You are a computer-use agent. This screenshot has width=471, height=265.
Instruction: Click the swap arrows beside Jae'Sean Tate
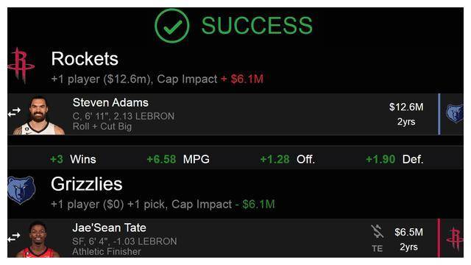click(14, 237)
